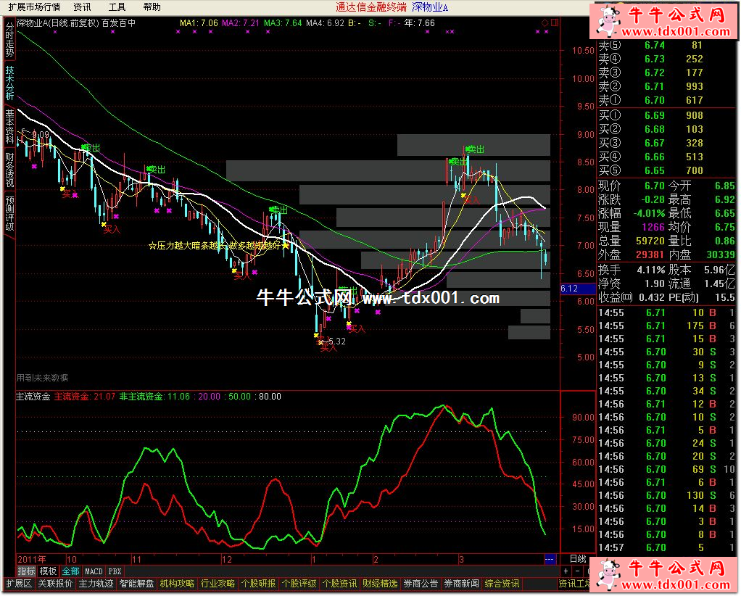Click the 综合资讯 button
The width and height of the screenshot is (741, 596).
[x=502, y=584]
